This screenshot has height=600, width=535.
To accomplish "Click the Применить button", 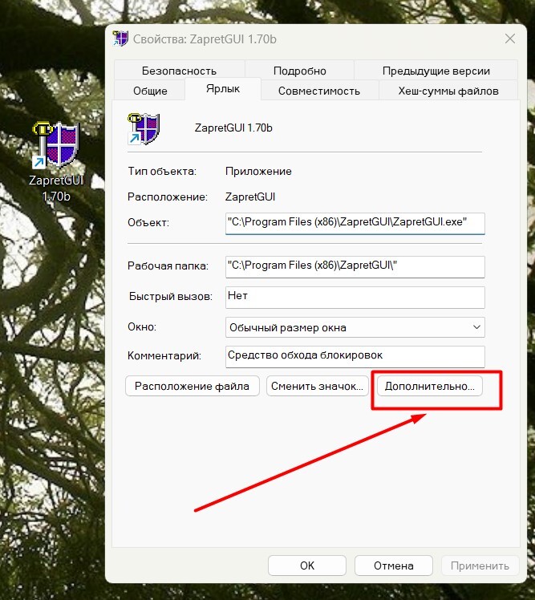I will (x=480, y=566).
